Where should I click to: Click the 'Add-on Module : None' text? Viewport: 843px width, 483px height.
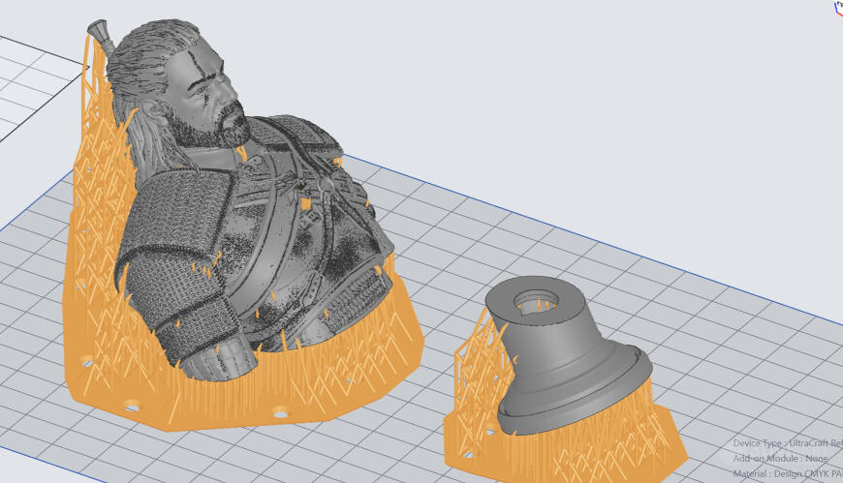[780, 458]
